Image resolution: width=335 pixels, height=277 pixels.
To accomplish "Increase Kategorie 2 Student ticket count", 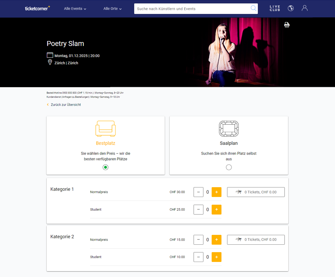I will coord(217,257).
